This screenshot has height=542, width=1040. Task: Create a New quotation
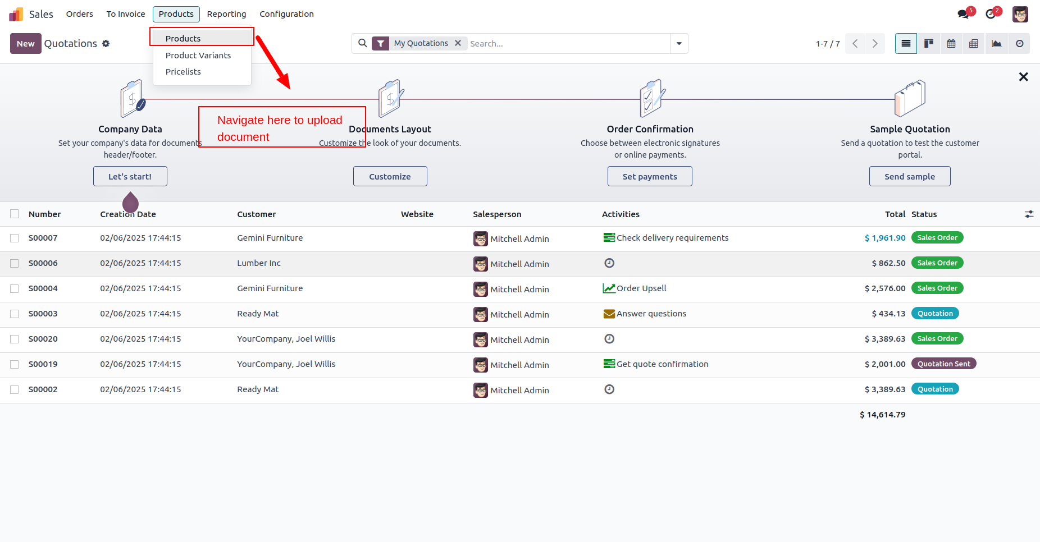pyautogui.click(x=25, y=44)
